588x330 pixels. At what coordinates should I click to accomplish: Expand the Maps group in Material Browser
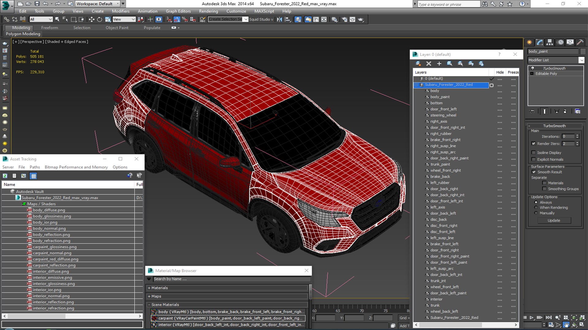pyautogui.click(x=149, y=296)
